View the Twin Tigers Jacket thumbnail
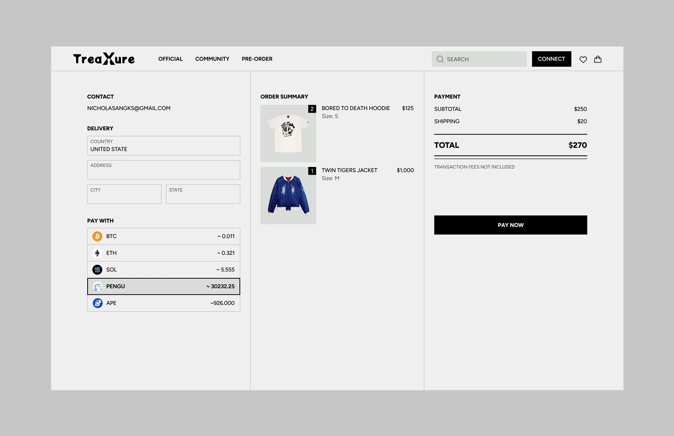 coord(288,196)
